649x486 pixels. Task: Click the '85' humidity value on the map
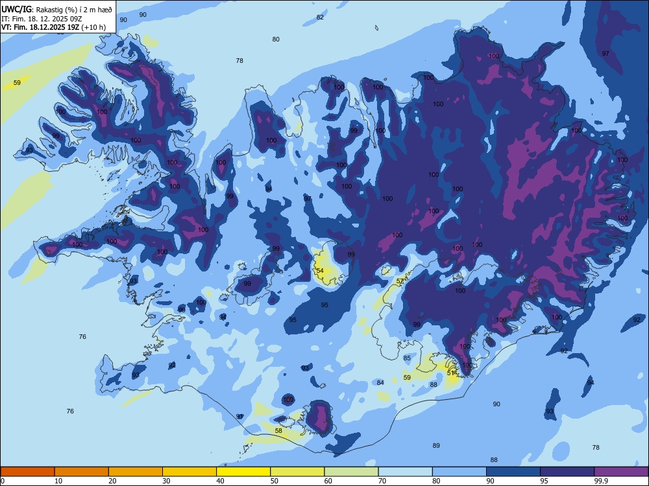(x=407, y=358)
